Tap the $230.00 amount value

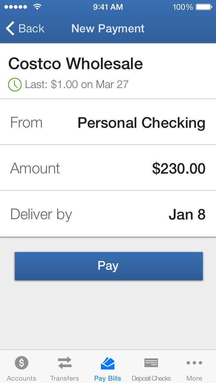point(179,168)
